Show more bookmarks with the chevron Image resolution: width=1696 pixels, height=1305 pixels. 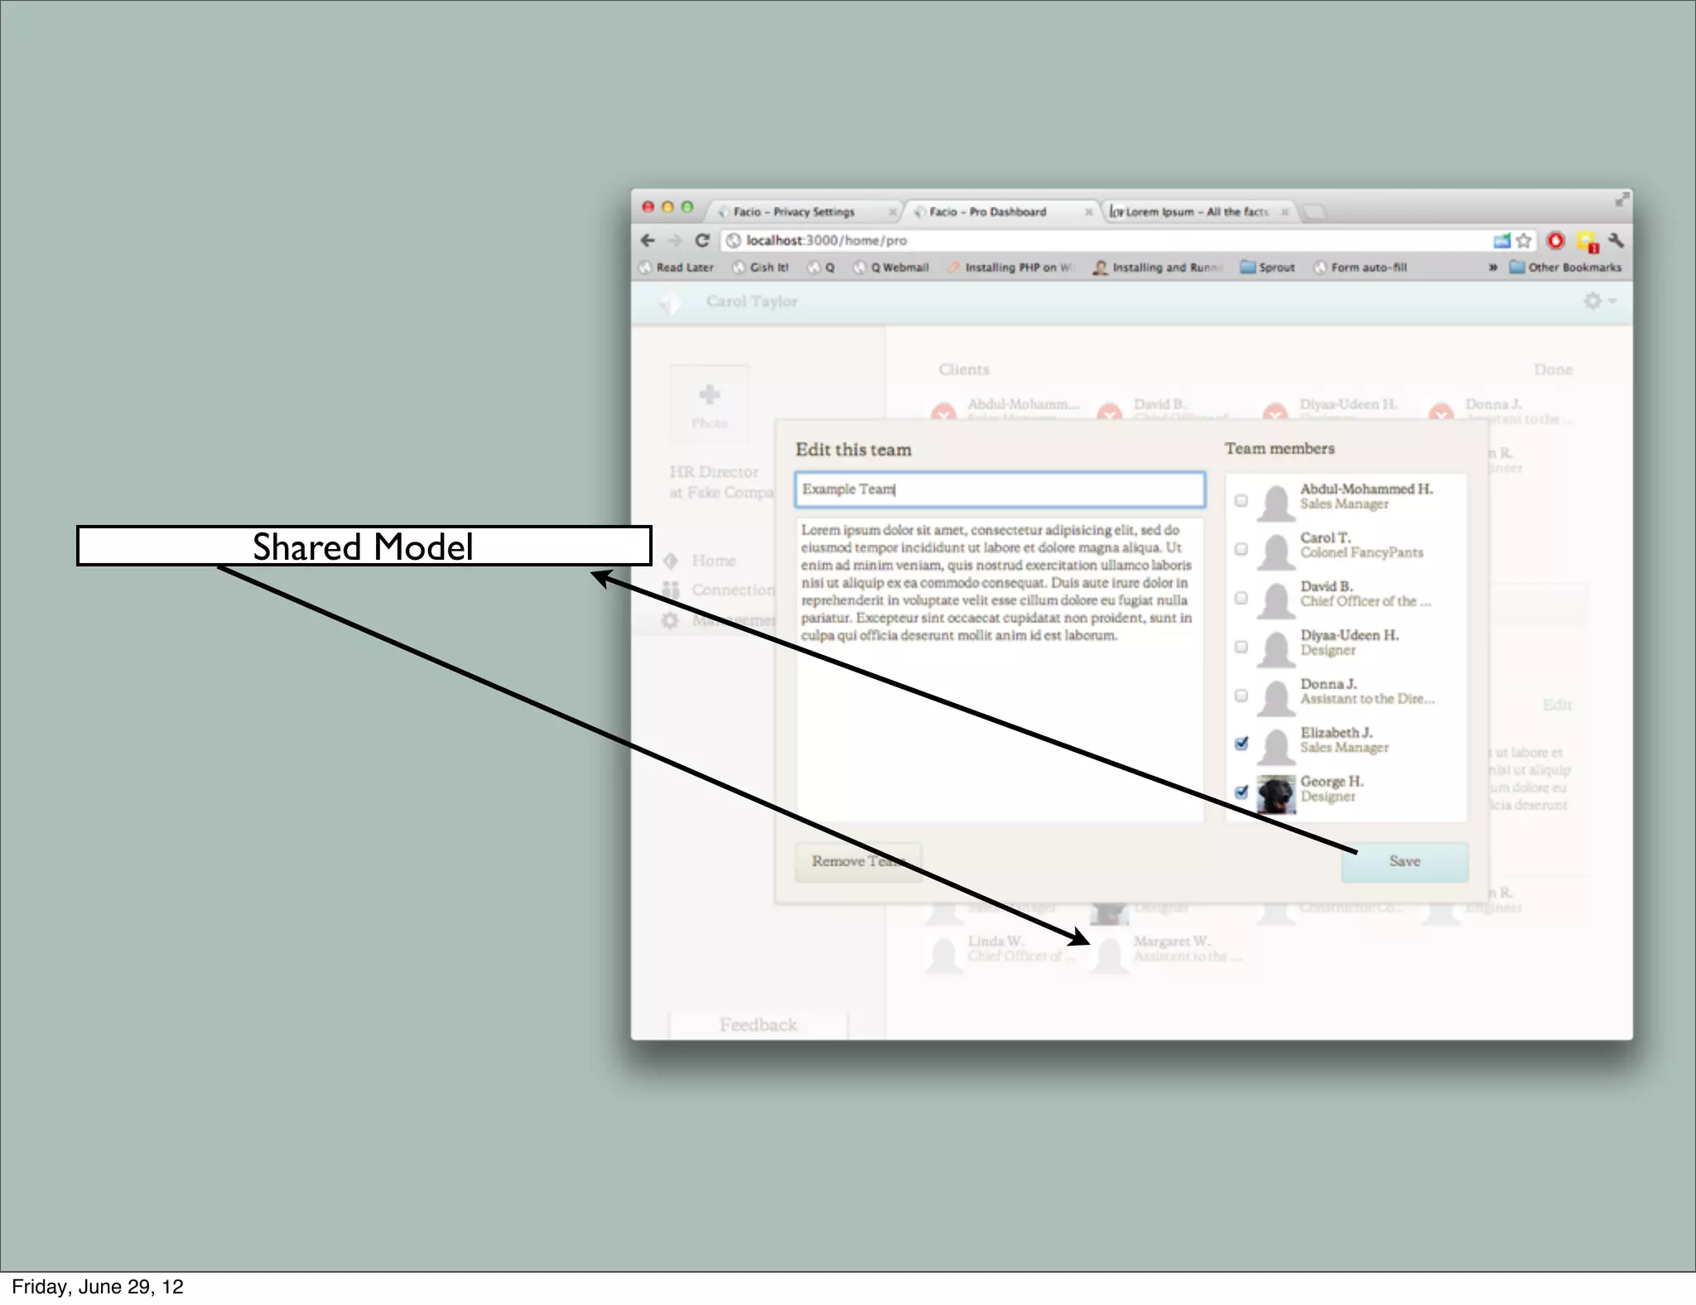coord(1492,267)
